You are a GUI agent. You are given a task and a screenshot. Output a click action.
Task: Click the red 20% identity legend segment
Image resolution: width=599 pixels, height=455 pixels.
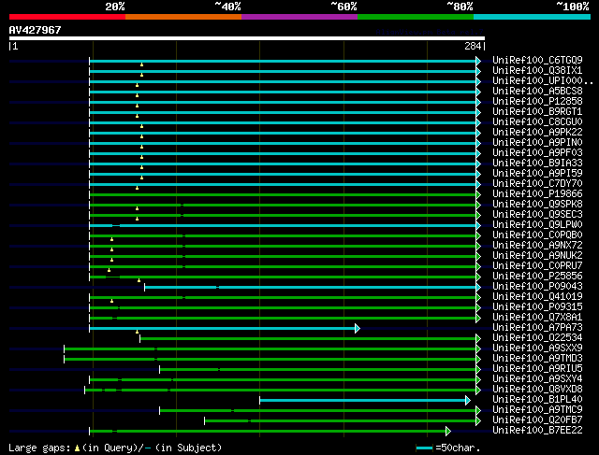[66, 17]
